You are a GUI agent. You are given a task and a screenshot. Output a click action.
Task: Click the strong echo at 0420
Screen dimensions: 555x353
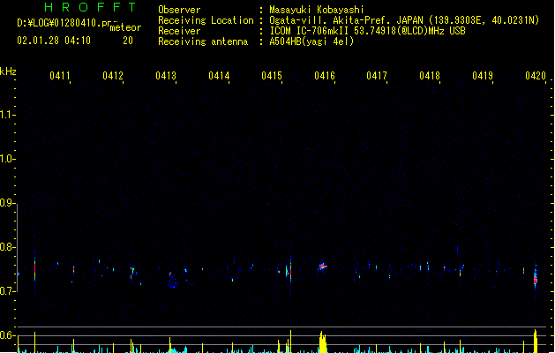(536, 278)
